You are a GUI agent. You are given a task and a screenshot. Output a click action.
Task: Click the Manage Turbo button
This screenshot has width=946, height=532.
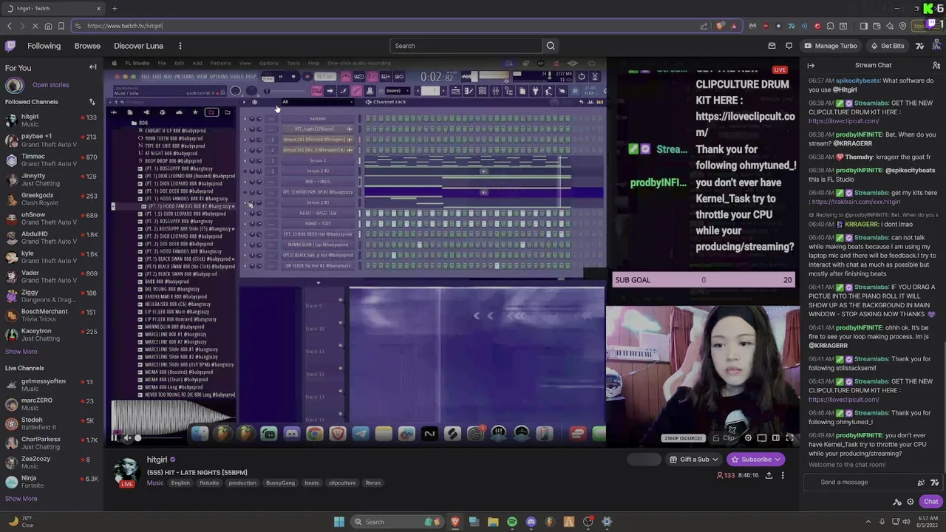[831, 46]
